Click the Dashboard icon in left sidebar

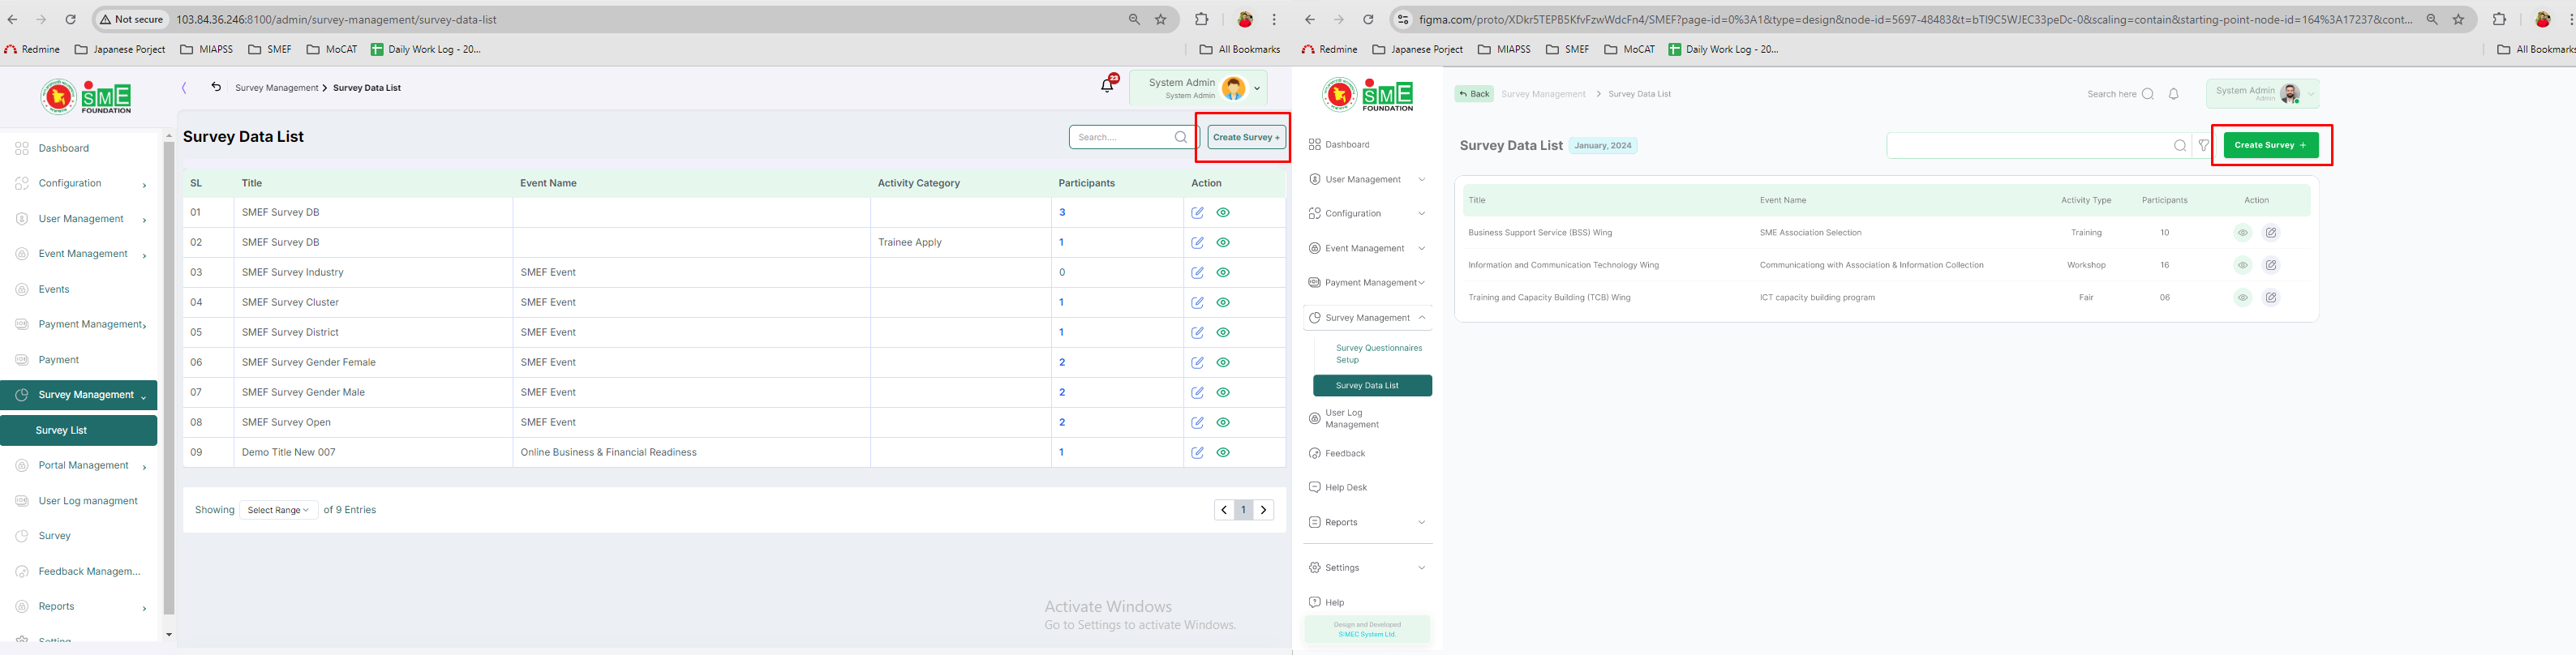tap(22, 148)
